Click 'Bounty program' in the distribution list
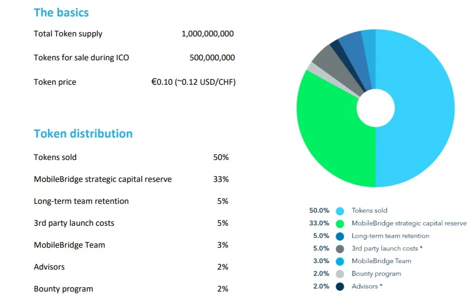Screen dimensions: 469x300 (63, 289)
